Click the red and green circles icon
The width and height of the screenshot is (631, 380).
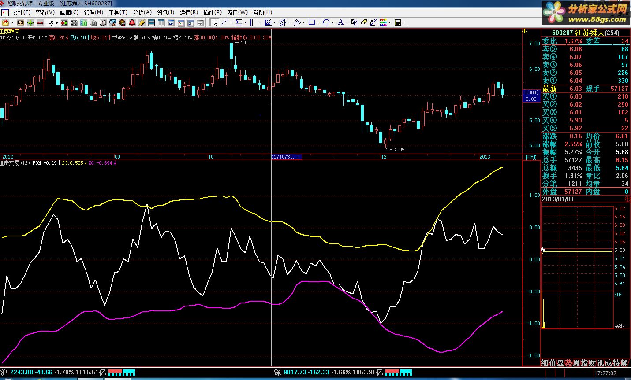64,23
